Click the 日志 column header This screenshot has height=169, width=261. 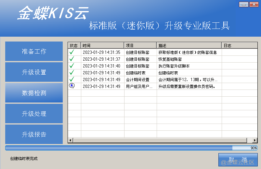point(239,46)
